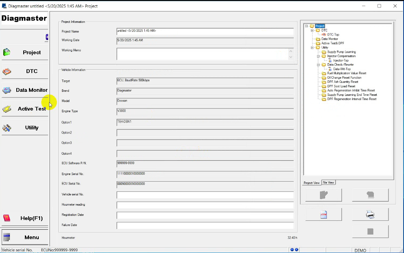The image size is (404, 253).
Task: Click the printer icon button
Action: [370, 214]
